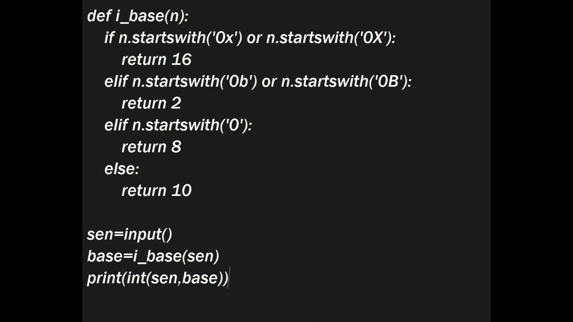The width and height of the screenshot is (573, 322).
Task: Click the 'return 2' line
Action: click(151, 103)
